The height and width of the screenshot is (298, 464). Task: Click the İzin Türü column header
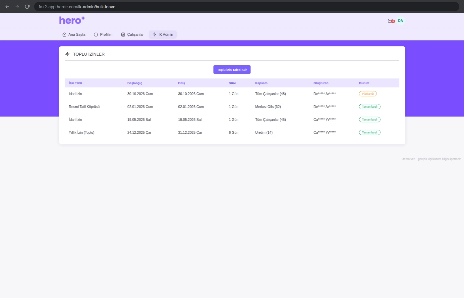tap(75, 83)
